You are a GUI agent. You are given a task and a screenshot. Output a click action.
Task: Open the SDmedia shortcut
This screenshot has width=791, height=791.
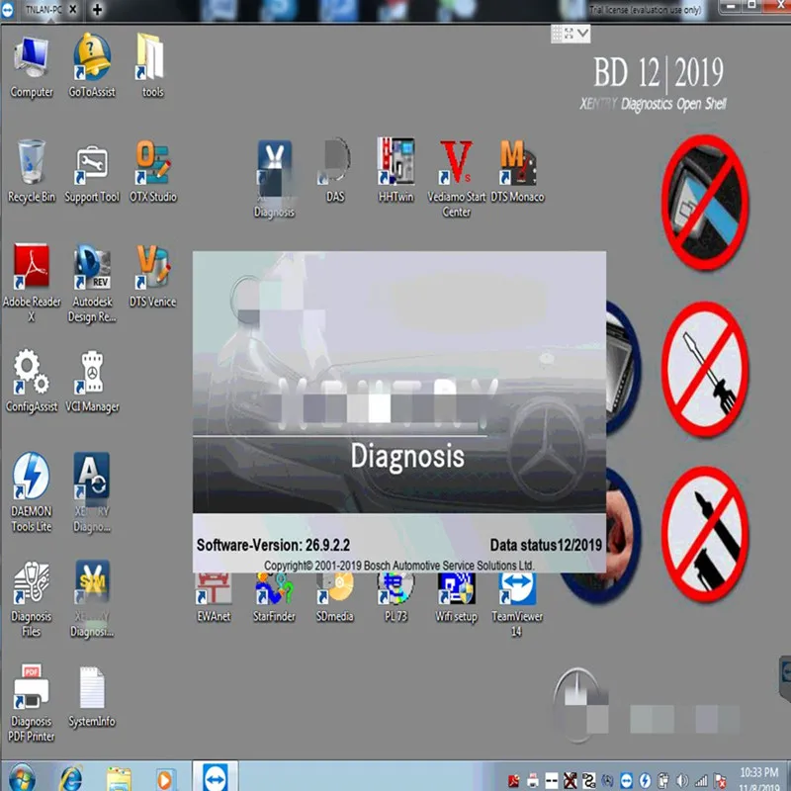pyautogui.click(x=335, y=598)
